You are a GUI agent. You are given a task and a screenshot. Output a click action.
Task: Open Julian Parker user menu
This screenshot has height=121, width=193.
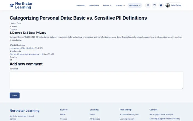click(173, 5)
